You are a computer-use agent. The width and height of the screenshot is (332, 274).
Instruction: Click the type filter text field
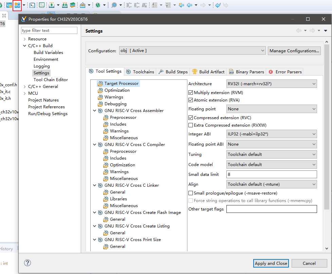(x=49, y=30)
